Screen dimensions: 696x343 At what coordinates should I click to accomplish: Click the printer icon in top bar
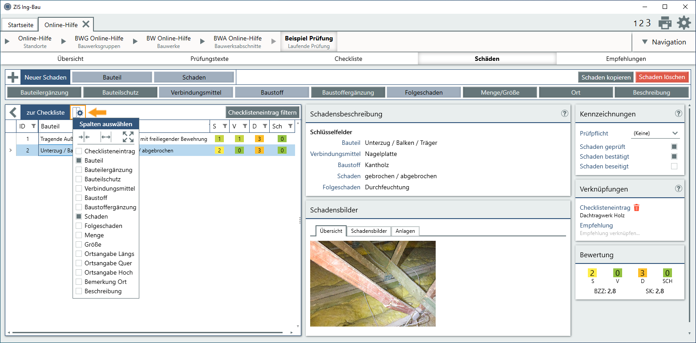(665, 23)
